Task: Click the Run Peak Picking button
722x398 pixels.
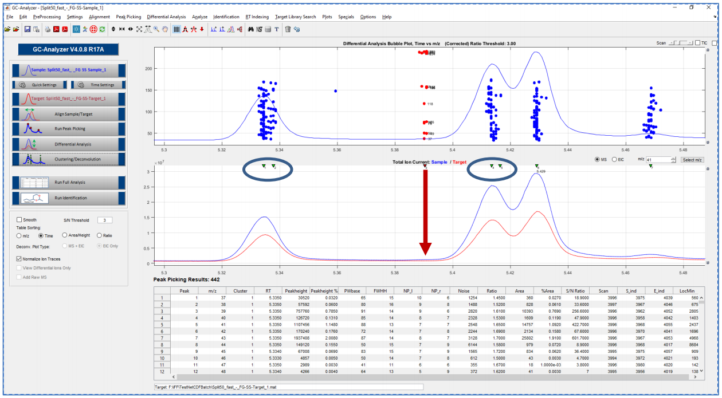Action: point(69,129)
